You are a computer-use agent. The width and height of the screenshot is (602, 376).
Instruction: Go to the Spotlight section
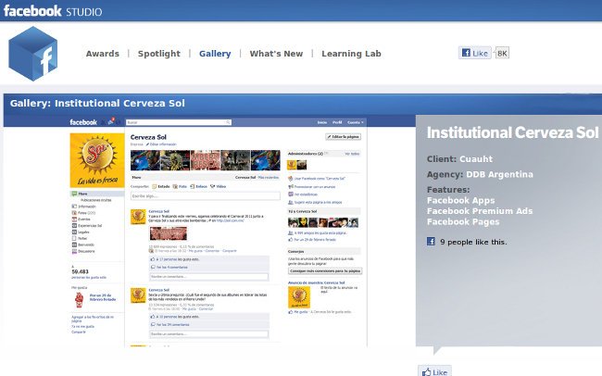pos(158,54)
